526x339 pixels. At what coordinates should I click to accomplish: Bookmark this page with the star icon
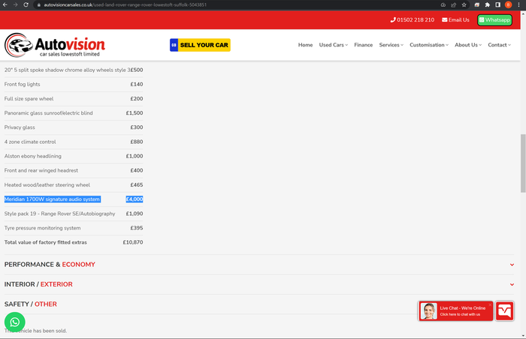pyautogui.click(x=464, y=4)
